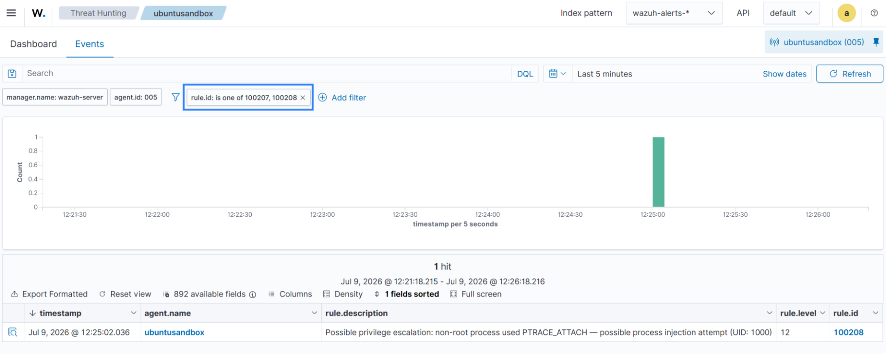The height and width of the screenshot is (354, 886).
Task: Click Export Formatted
Action: (49, 294)
